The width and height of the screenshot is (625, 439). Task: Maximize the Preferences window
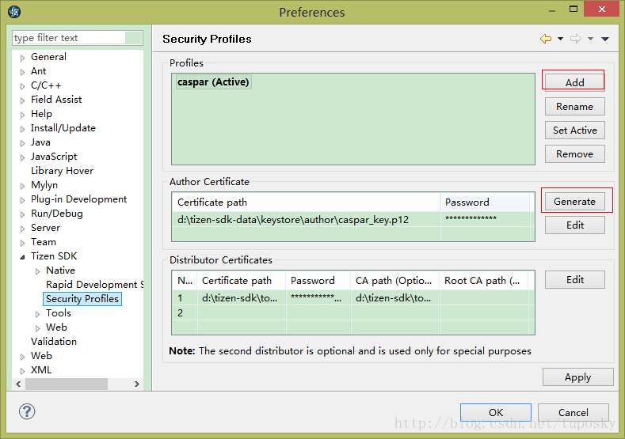click(574, 9)
